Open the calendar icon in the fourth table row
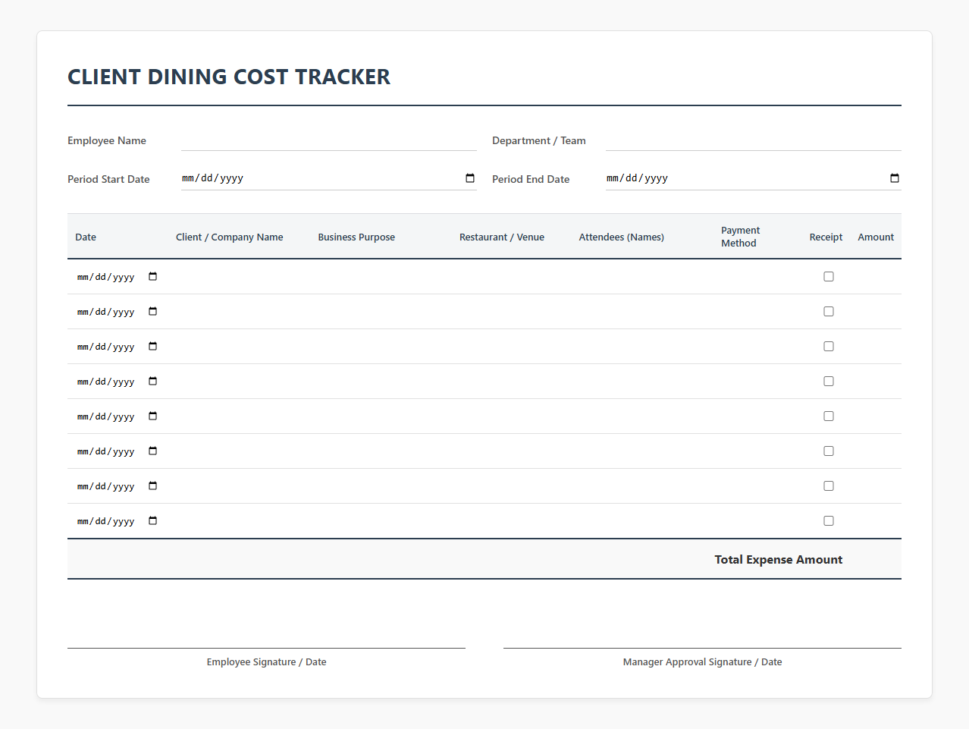Viewport: 969px width, 729px height. 153,382
